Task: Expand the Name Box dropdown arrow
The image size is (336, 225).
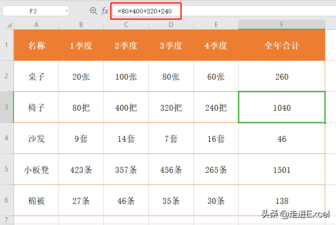Action: coord(67,11)
